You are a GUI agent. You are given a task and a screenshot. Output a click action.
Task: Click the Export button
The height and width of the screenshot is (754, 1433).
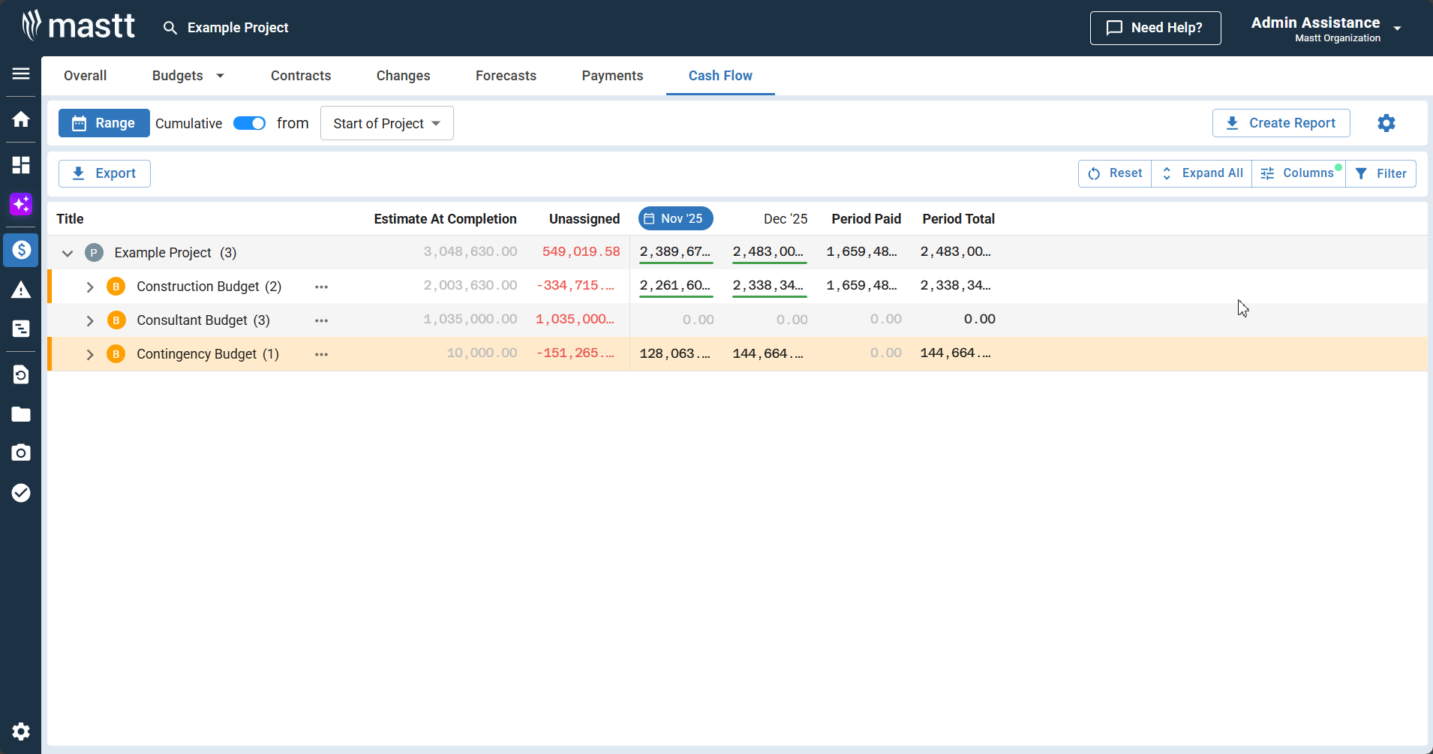[x=104, y=173]
